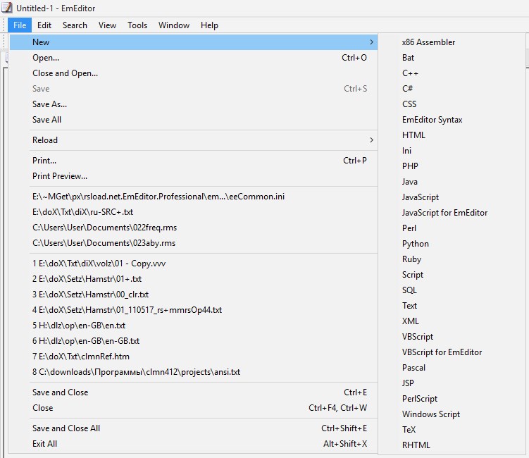The image size is (529, 458).
Task: Create new SQL file
Action: click(452, 290)
